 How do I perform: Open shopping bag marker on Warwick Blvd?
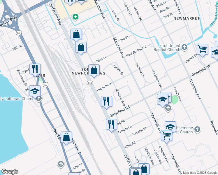click(66, 138)
